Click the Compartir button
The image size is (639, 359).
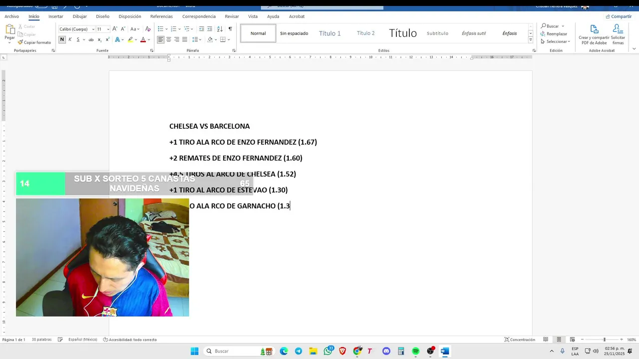[x=618, y=16]
